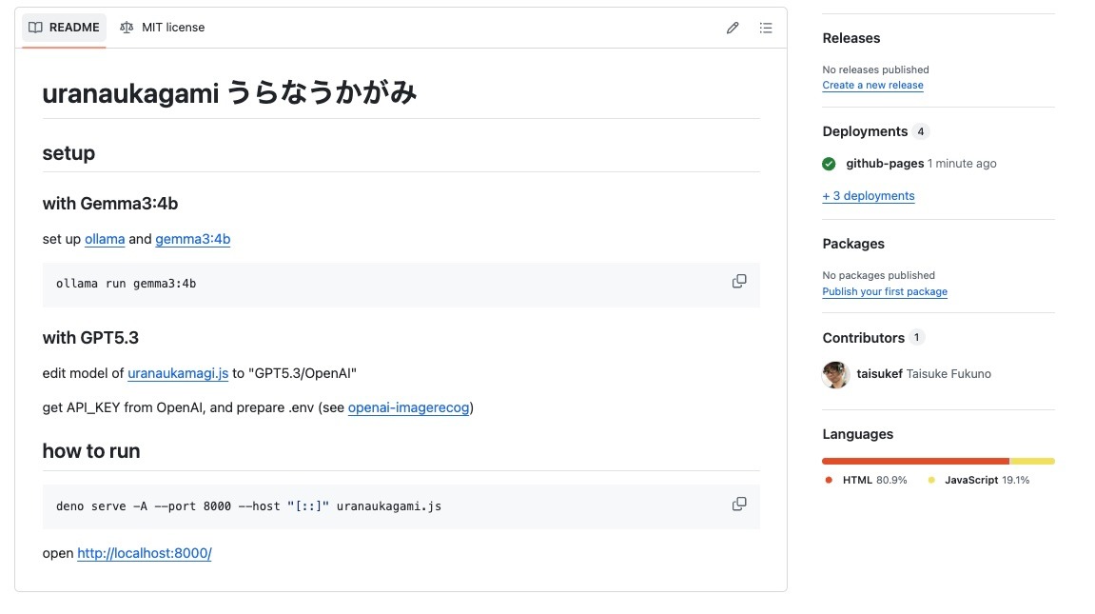Click the book icon beside README
Viewport: 1095px width, 614px height.
pos(35,28)
